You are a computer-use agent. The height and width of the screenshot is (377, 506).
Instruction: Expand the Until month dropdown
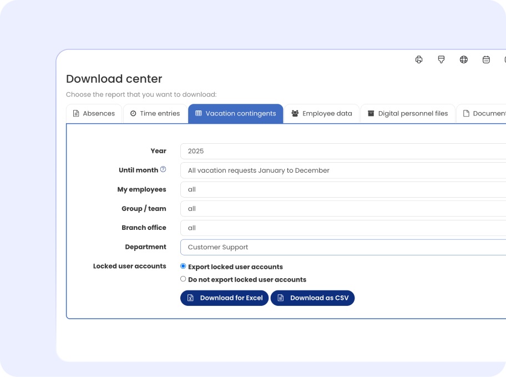[343, 170]
